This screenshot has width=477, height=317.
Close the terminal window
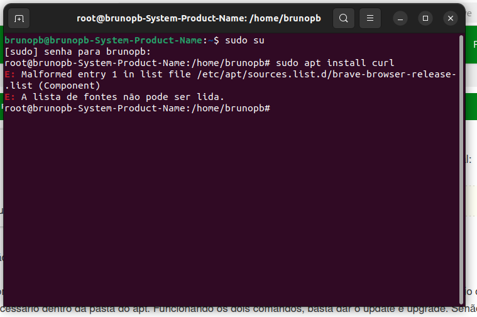tap(451, 19)
